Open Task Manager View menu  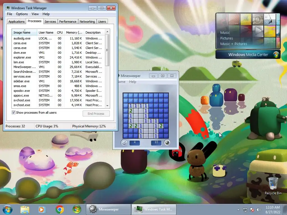(x=35, y=14)
